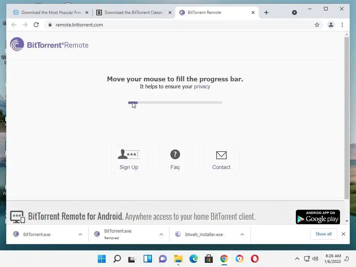Viewport: 356px width, 267px height.
Task: Open the Chat taskbar icon
Action: tap(163, 259)
